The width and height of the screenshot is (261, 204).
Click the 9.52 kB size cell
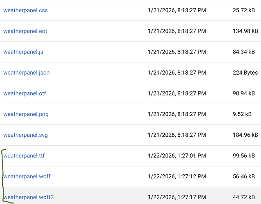(x=242, y=114)
